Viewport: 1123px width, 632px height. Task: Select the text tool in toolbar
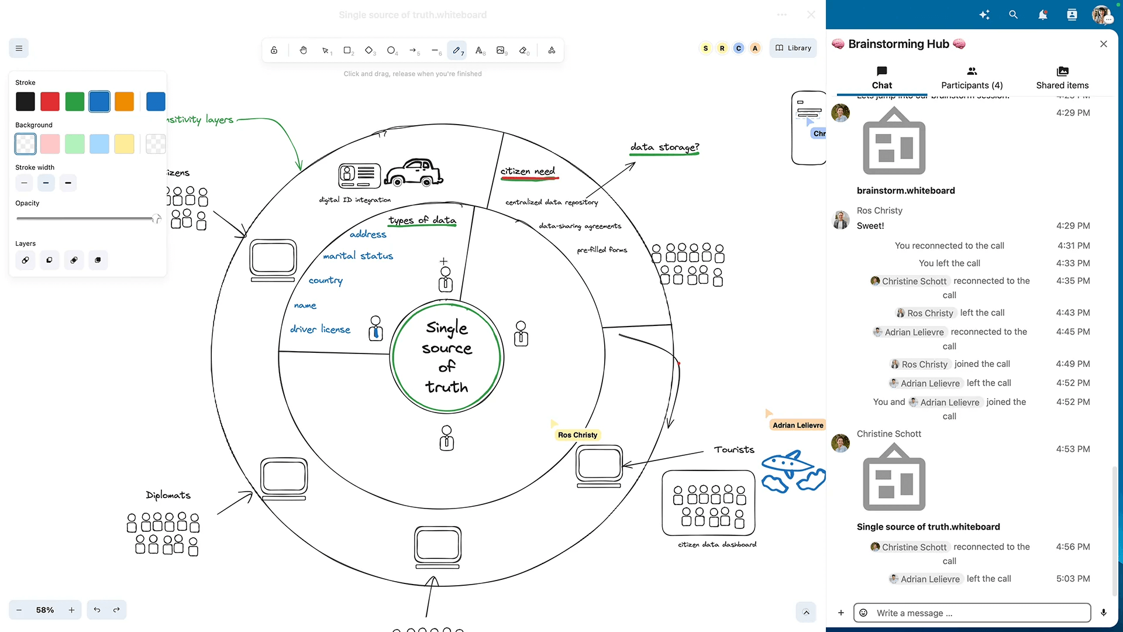point(478,50)
